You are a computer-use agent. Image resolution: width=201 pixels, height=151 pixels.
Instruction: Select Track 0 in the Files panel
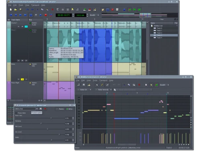159,28
